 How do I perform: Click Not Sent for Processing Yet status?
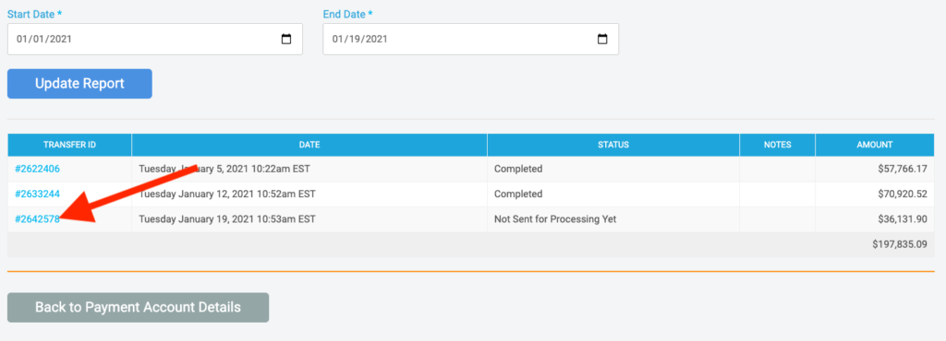555,219
